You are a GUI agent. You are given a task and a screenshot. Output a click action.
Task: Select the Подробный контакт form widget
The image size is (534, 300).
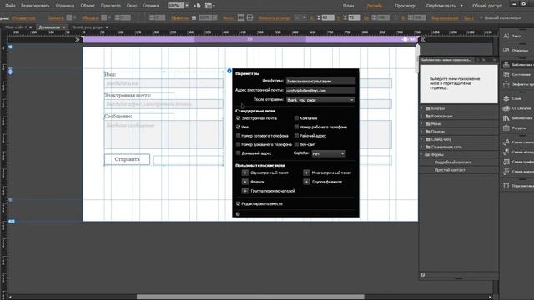452,162
